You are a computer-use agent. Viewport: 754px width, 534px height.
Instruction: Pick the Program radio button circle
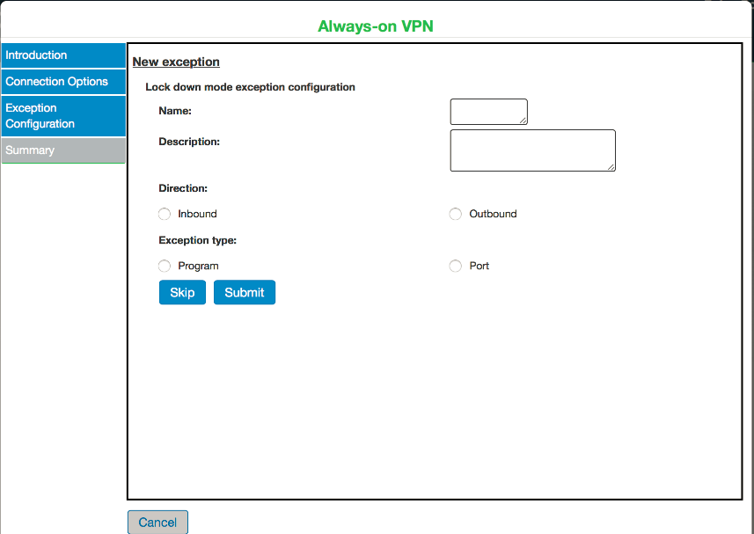(x=165, y=266)
